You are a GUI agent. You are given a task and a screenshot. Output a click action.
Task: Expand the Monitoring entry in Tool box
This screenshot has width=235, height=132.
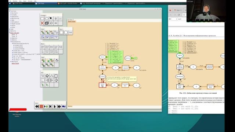click(x=11, y=18)
